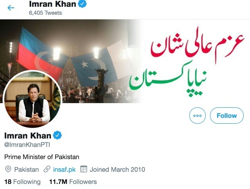Image resolution: width=250 pixels, height=189 pixels.
Task: Click the Imran Khan title in the header
Action: (53, 4)
